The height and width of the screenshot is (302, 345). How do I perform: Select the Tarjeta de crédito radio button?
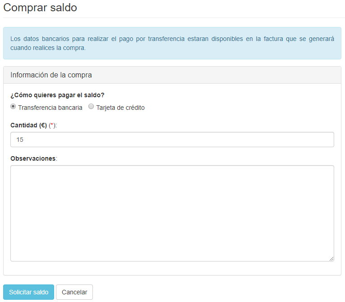click(91, 107)
